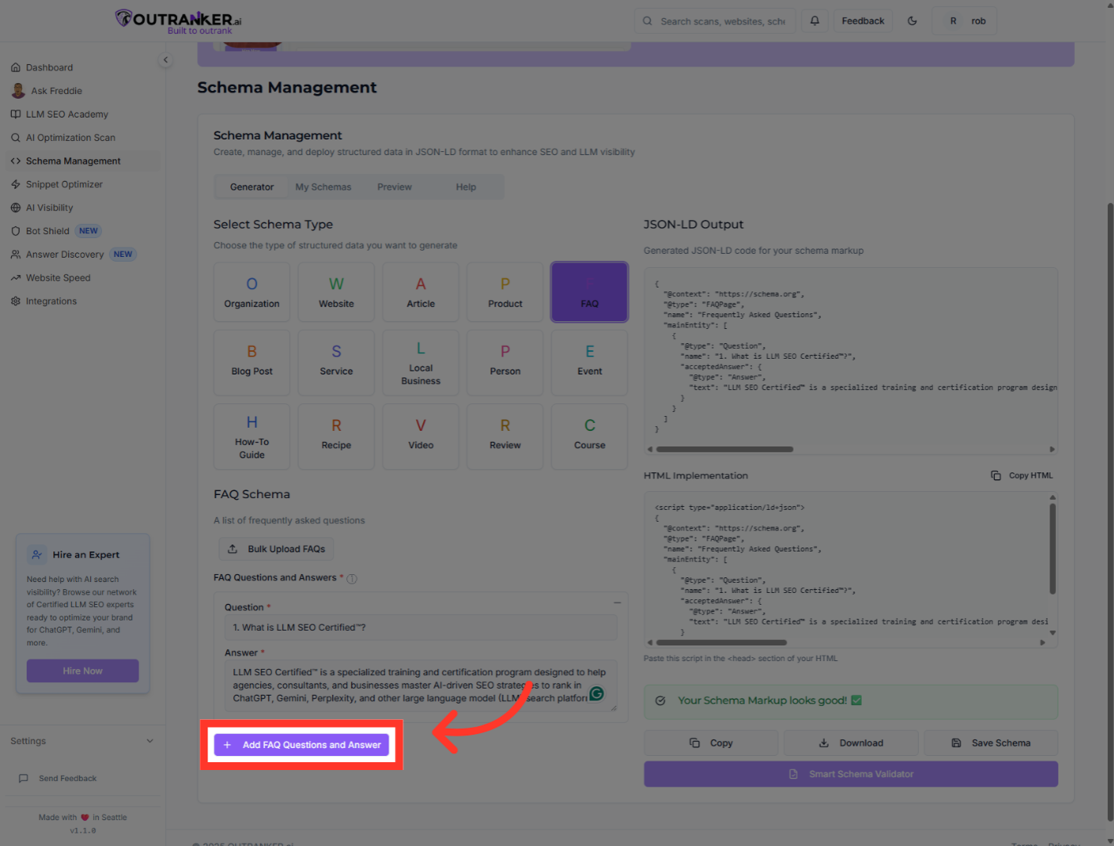
Task: Select the Service schema type
Action: click(x=336, y=363)
